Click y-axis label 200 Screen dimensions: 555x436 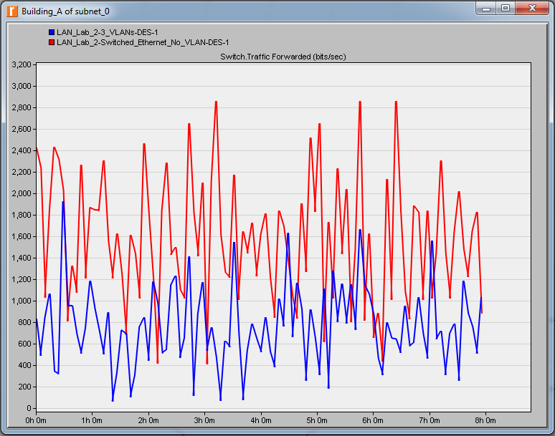[24, 387]
